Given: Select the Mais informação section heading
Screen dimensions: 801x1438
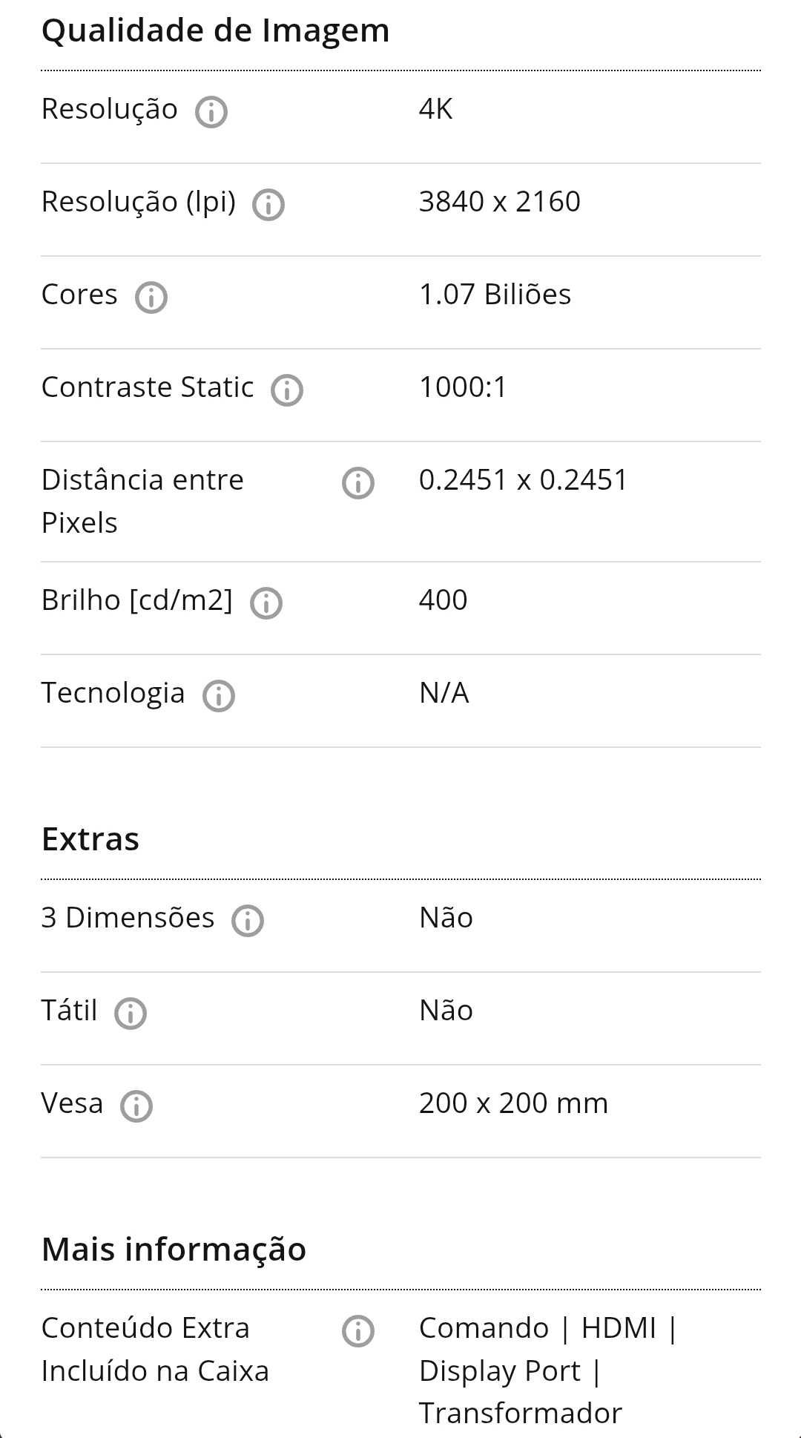Looking at the screenshot, I should (174, 1250).
